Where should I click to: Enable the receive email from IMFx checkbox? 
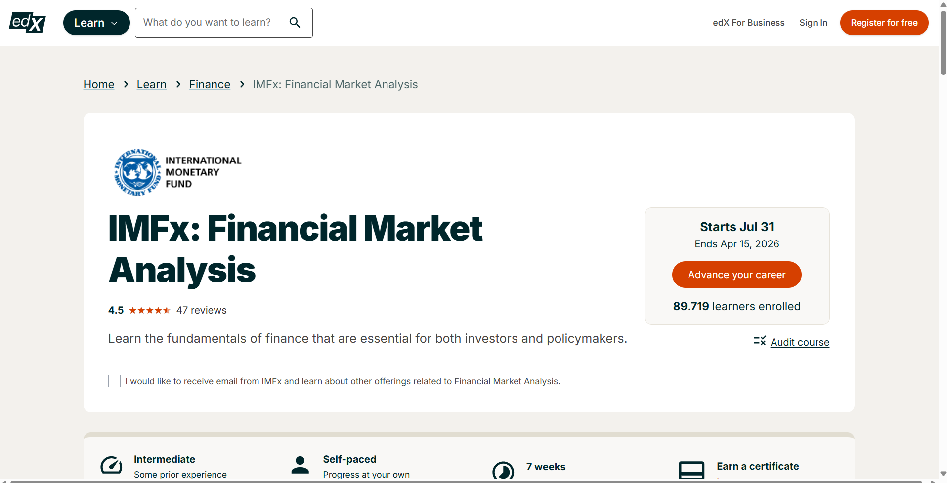pos(114,381)
